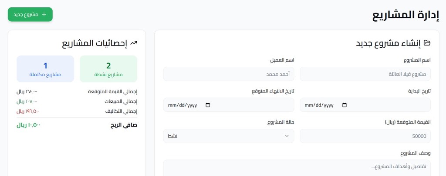Click the إجمالي القيمة المتوقعة row
Viewport: 446px width, 176px height.
click(77, 91)
